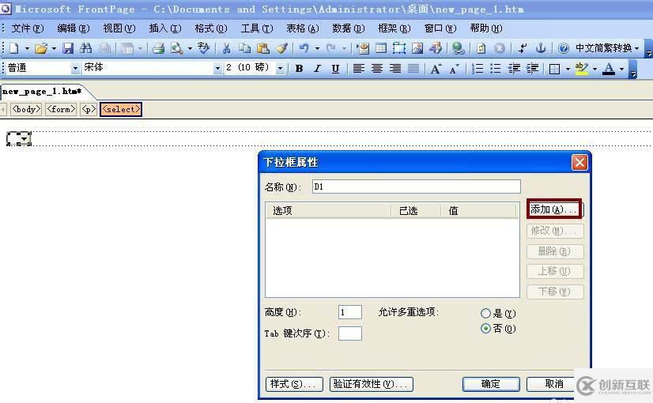
Task: Open the 表格(A) menu
Action: [302, 28]
